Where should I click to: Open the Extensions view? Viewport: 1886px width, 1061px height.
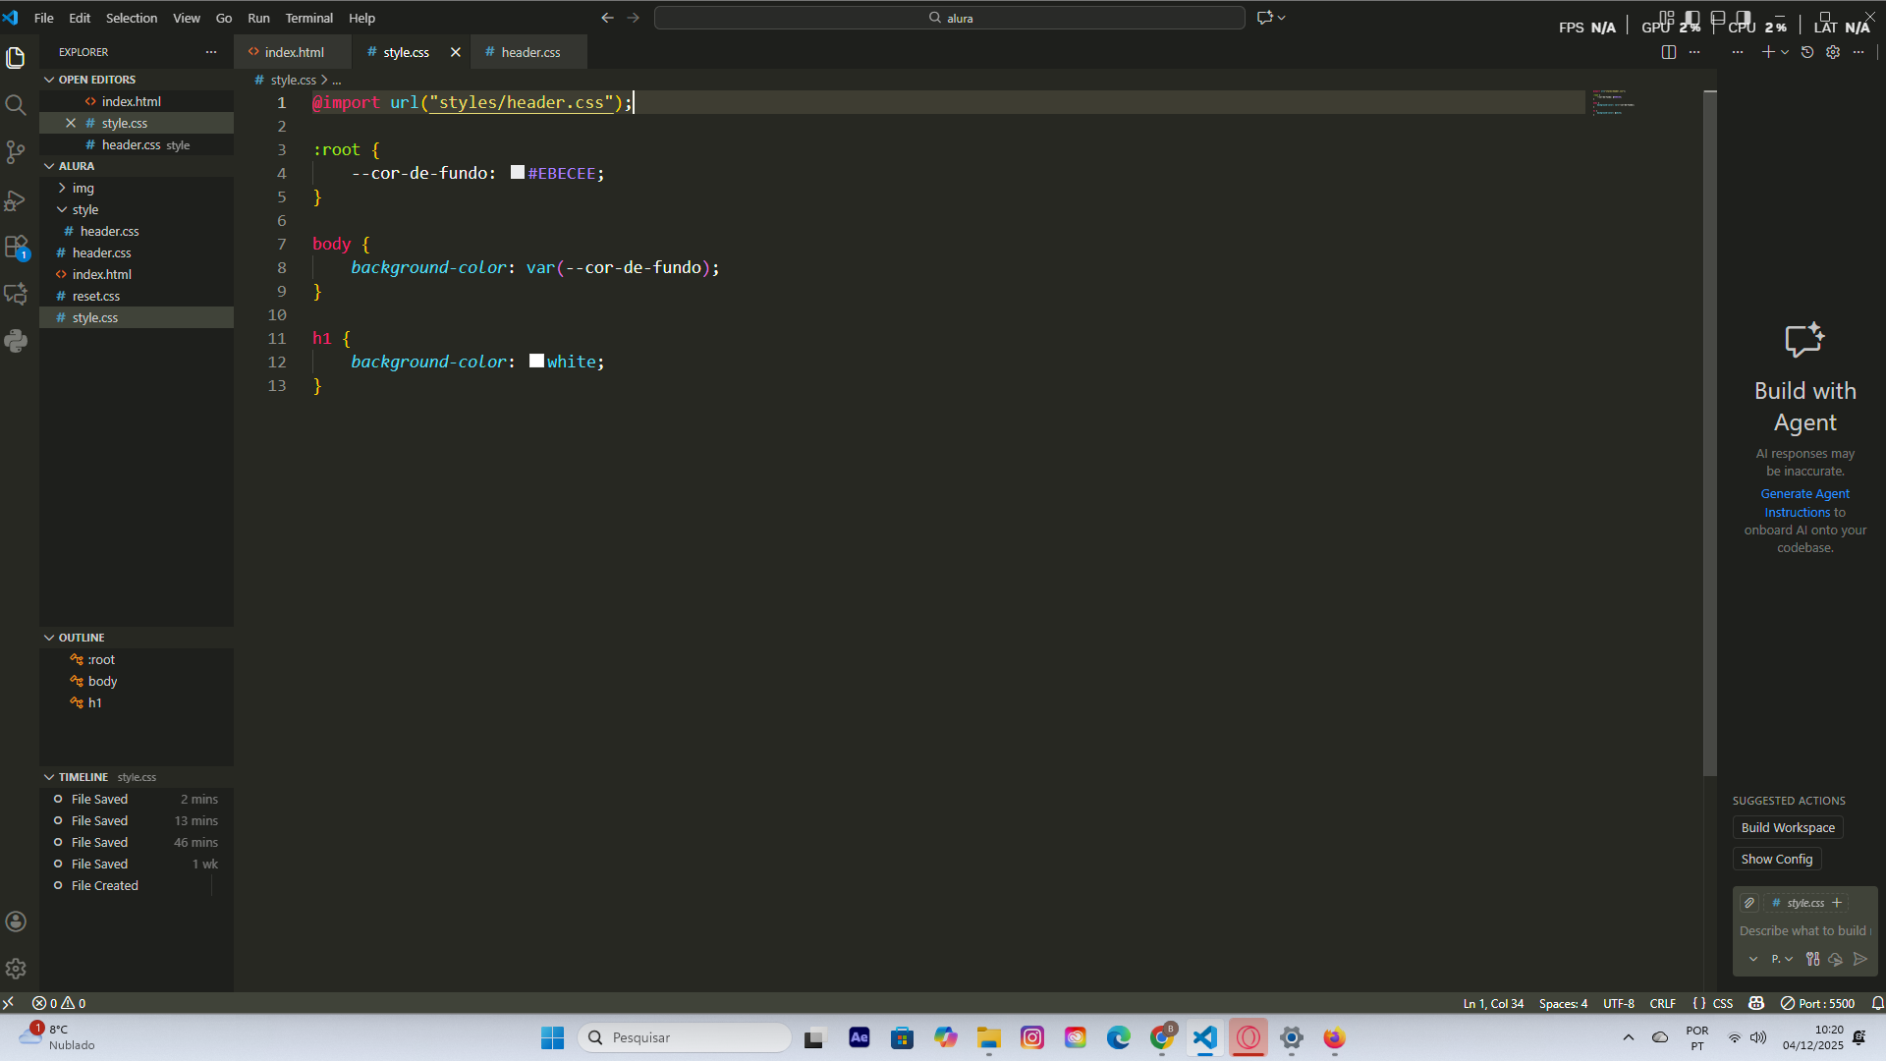pos(16,247)
